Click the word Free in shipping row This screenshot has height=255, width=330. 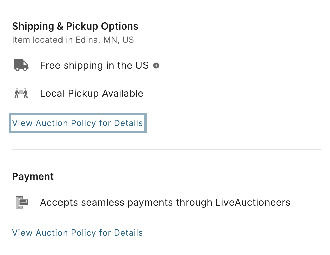50,65
